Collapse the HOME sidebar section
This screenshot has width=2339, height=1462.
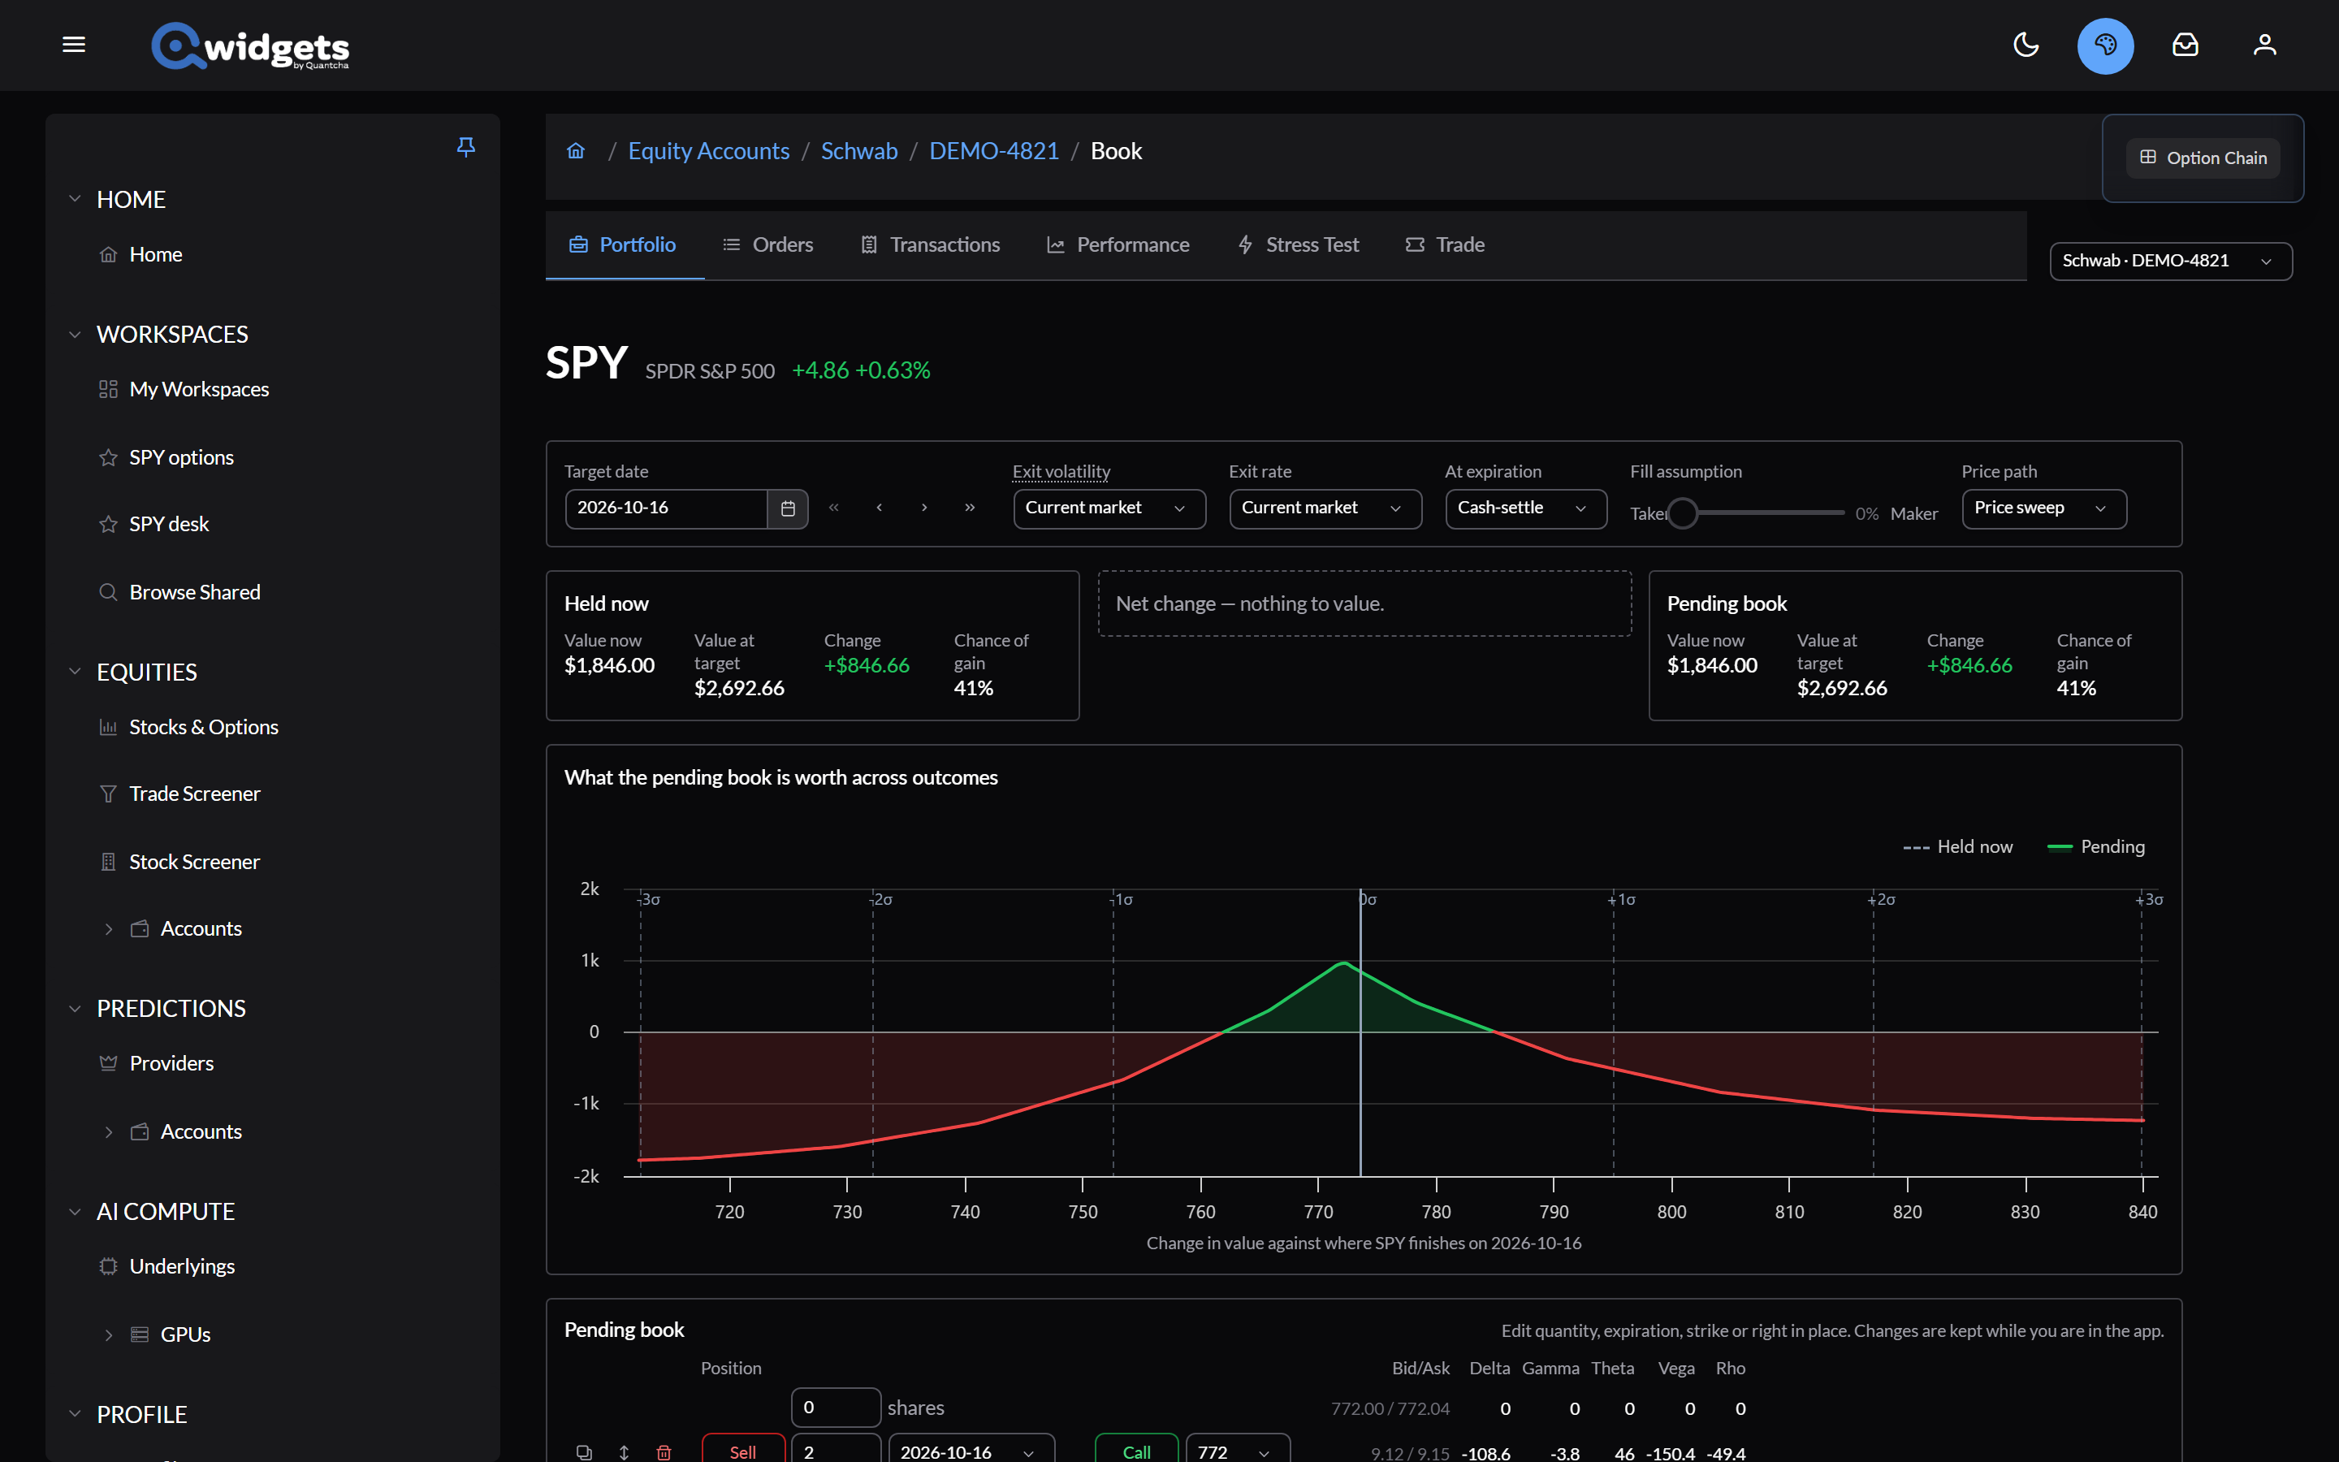75,199
